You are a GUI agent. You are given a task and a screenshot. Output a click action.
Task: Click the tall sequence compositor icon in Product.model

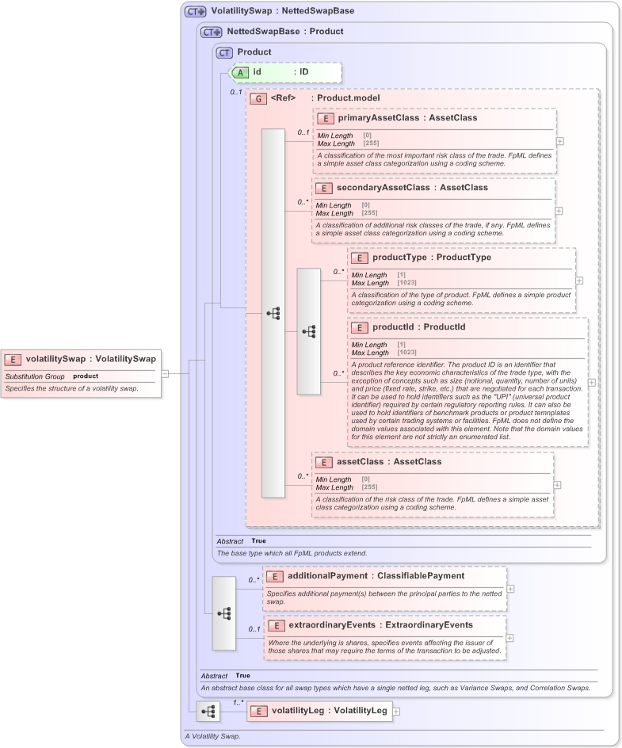(x=273, y=313)
